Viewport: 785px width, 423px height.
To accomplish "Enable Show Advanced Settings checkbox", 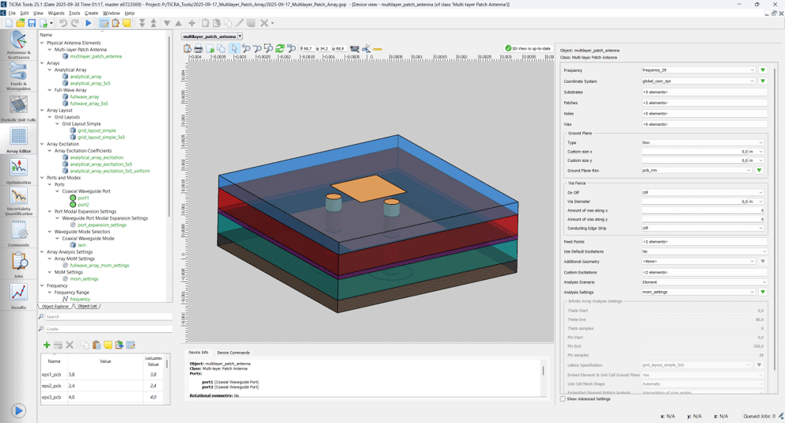I will (563, 399).
